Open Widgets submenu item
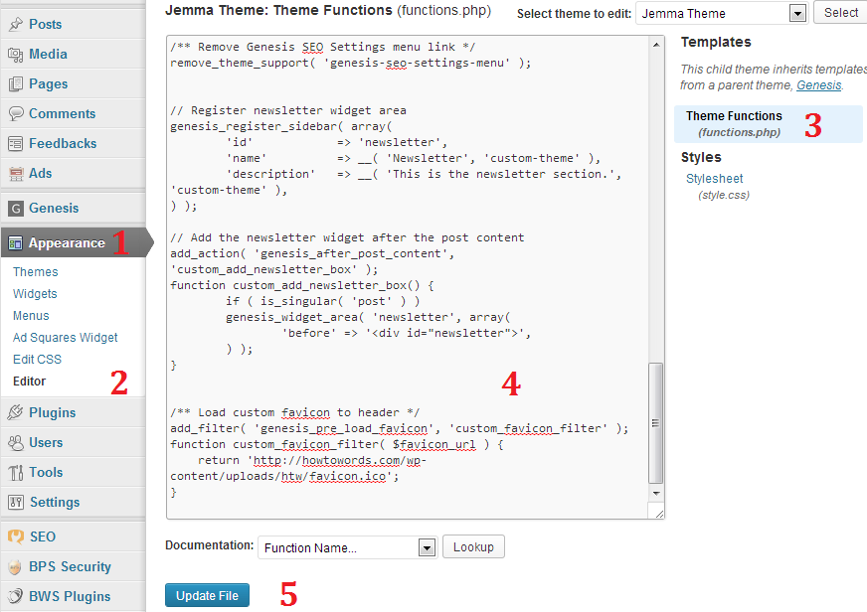The height and width of the screenshot is (612, 867). click(35, 294)
